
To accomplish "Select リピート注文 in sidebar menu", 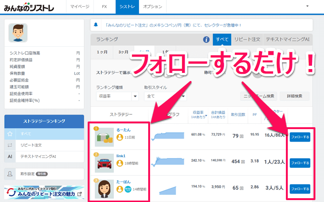I will click(44, 145).
